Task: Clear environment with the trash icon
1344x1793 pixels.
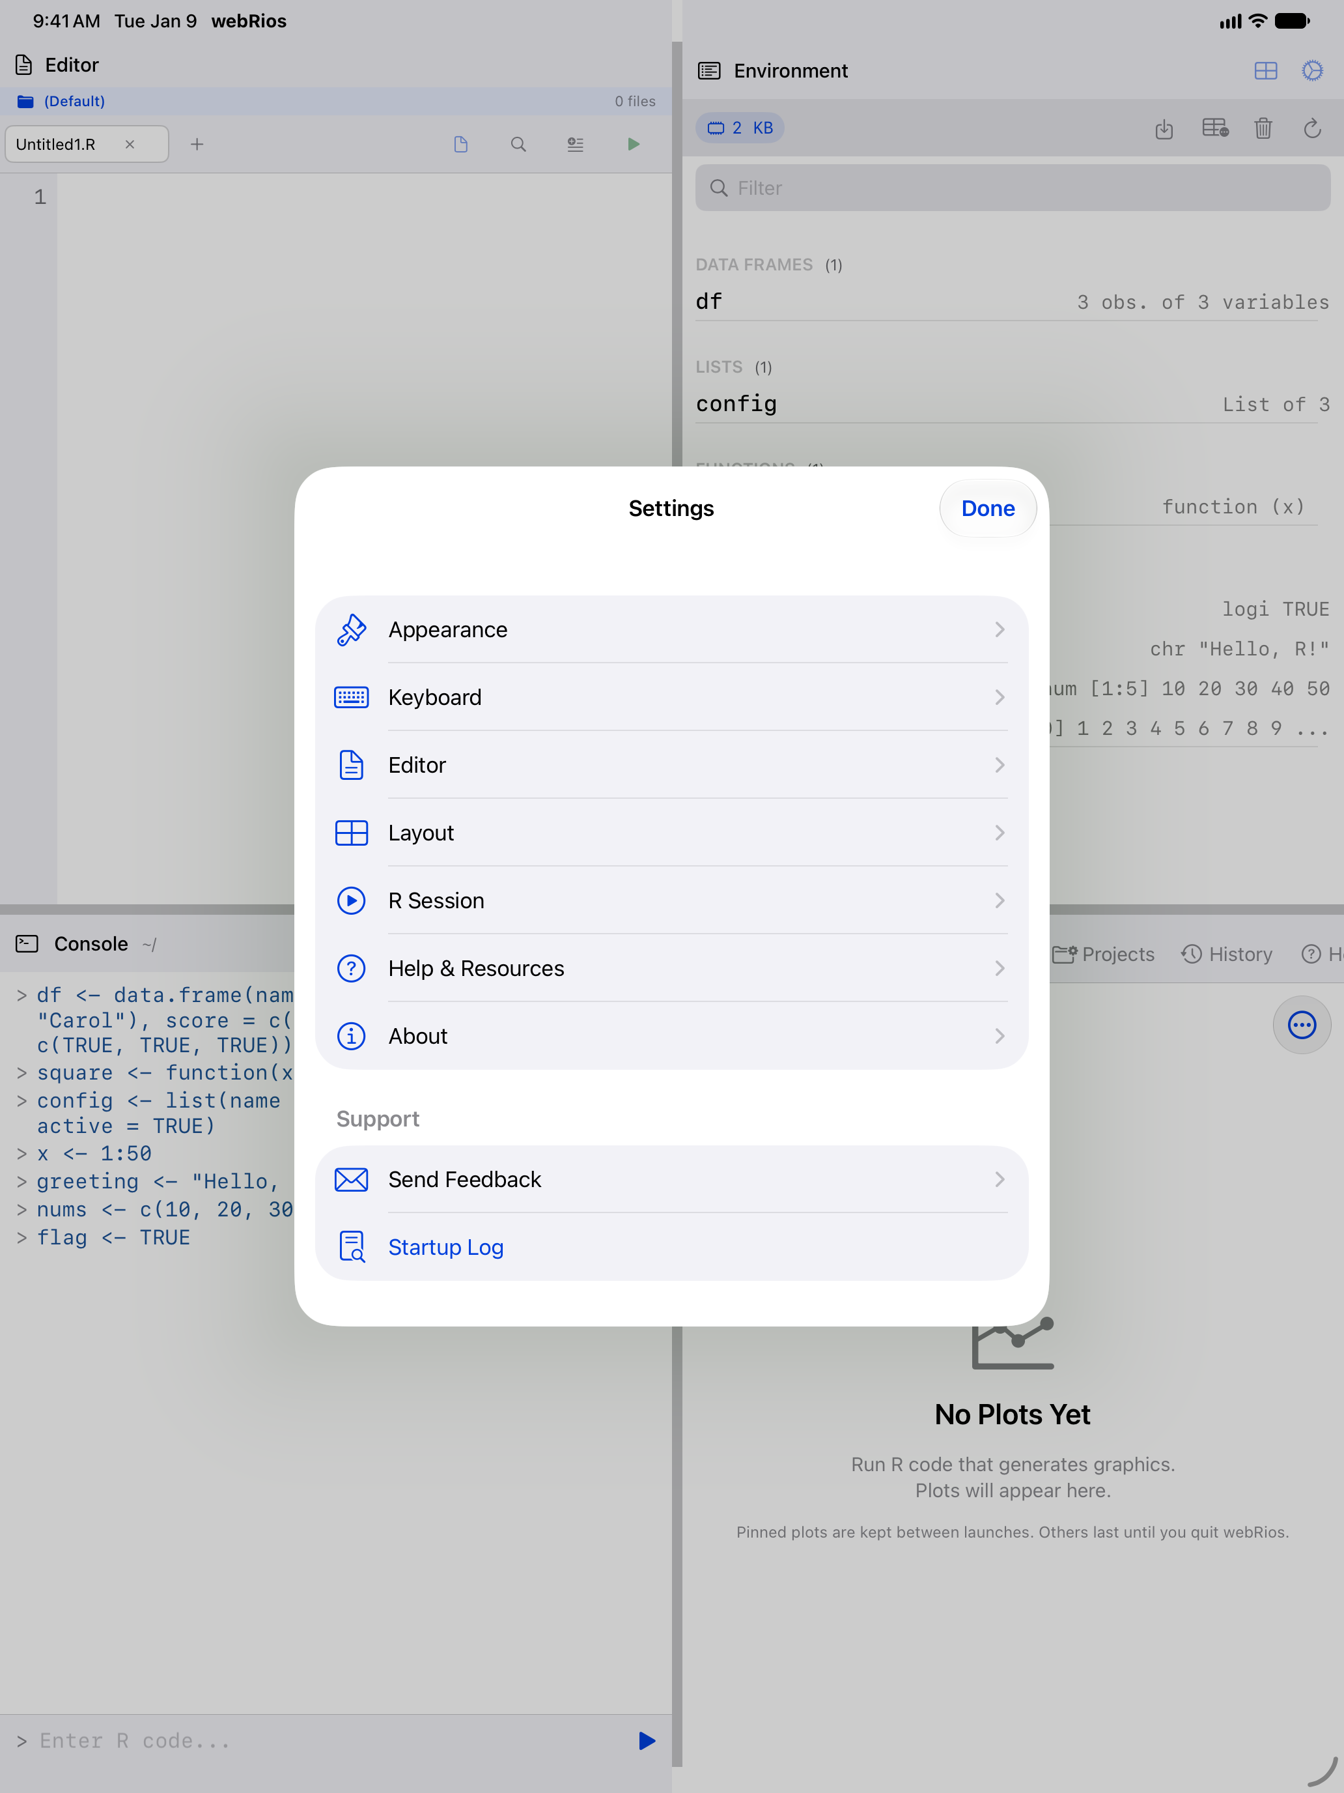Action: pyautogui.click(x=1263, y=128)
